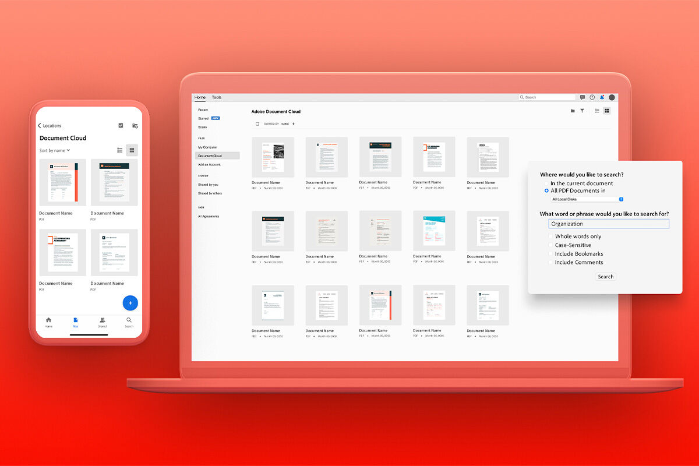Tap the folder options icon on phone header

point(135,125)
